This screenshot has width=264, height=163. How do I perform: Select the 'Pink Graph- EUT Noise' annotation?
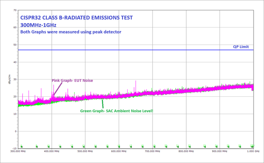(x=72, y=81)
